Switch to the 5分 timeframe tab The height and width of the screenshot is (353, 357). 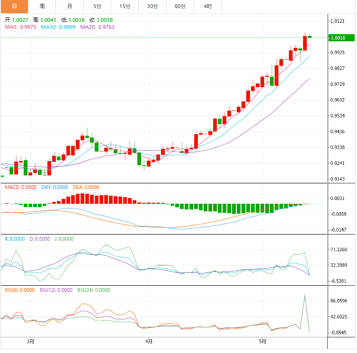(x=97, y=6)
